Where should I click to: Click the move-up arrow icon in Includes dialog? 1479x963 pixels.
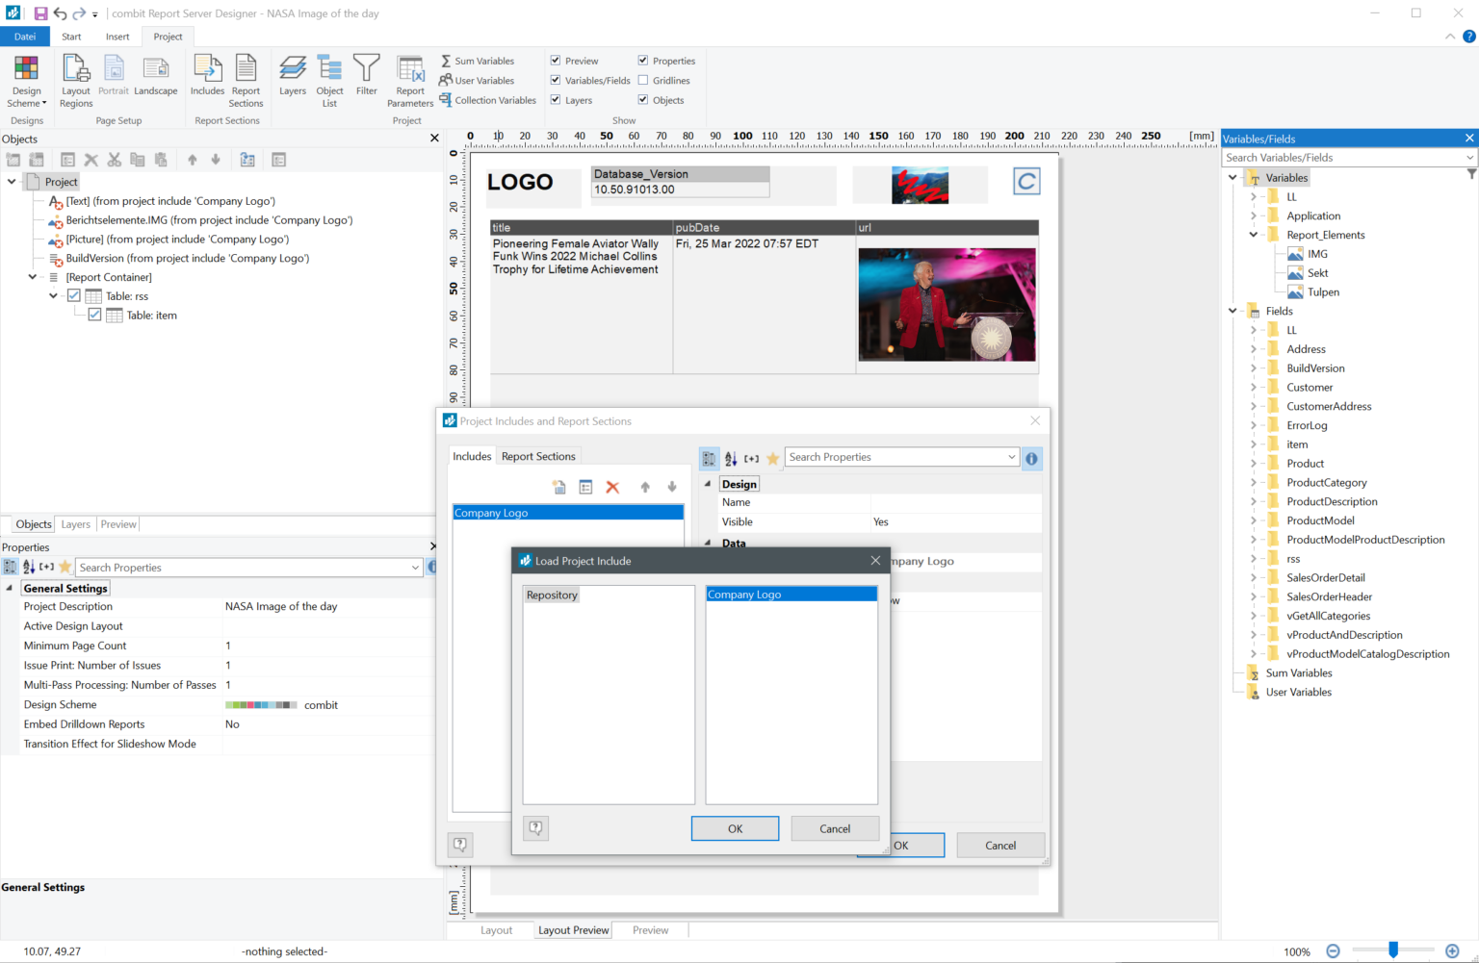[645, 487]
